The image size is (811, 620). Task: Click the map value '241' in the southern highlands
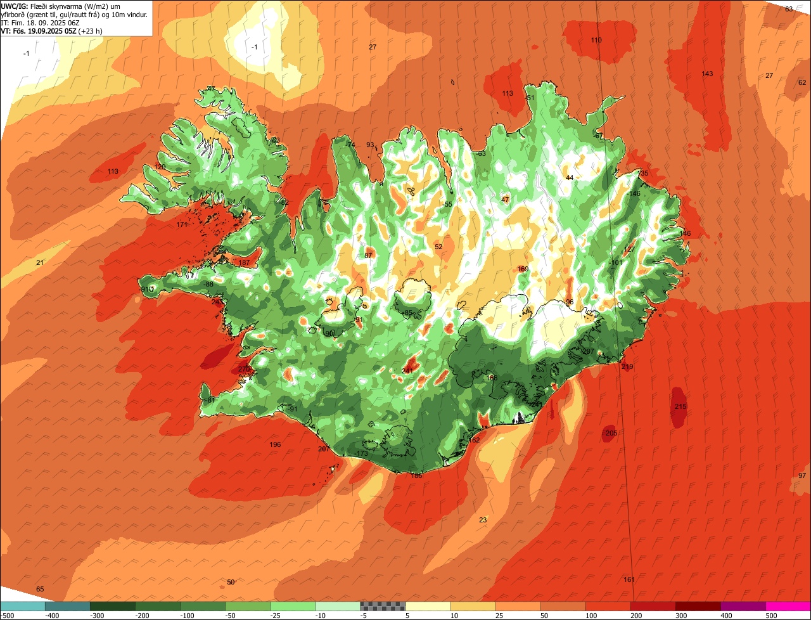(407, 371)
